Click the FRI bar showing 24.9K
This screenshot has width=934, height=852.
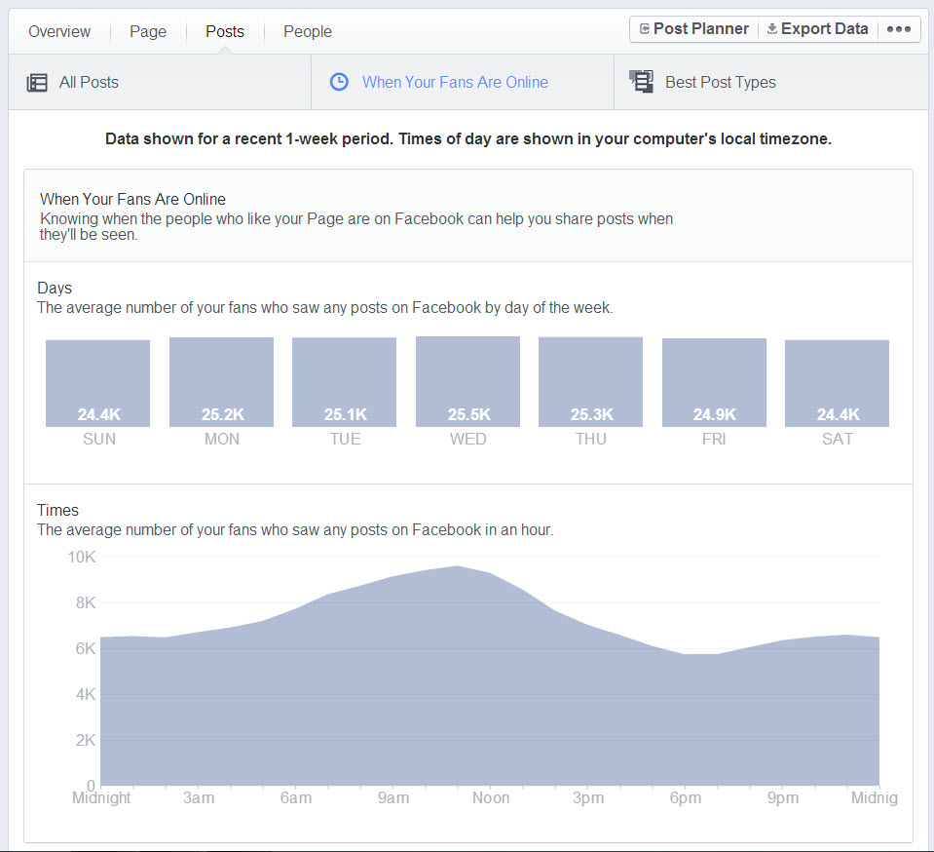pyautogui.click(x=713, y=381)
